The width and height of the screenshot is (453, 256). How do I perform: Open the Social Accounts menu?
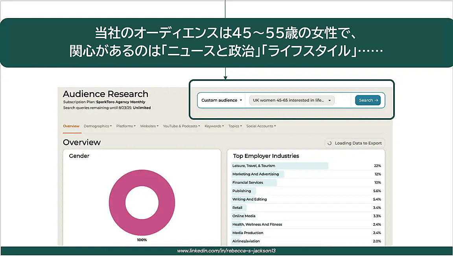point(261,126)
